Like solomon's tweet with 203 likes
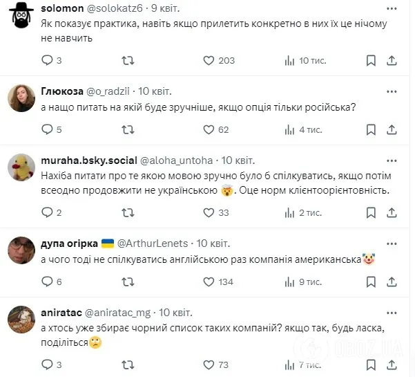 click(209, 61)
